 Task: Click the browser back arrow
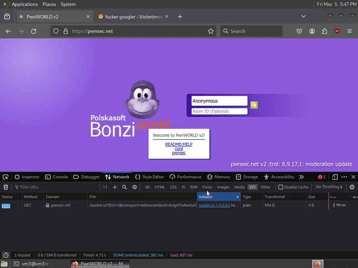pos(8,31)
